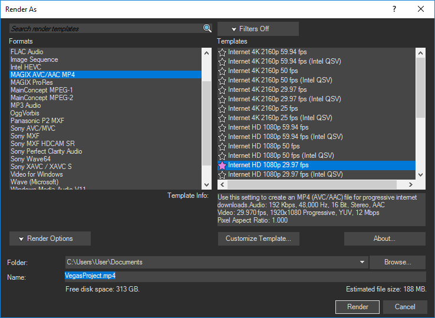This screenshot has height=318, width=435.
Task: Star Internet HD 1080p 50 fps (Intel QSV)
Action: [x=222, y=156]
